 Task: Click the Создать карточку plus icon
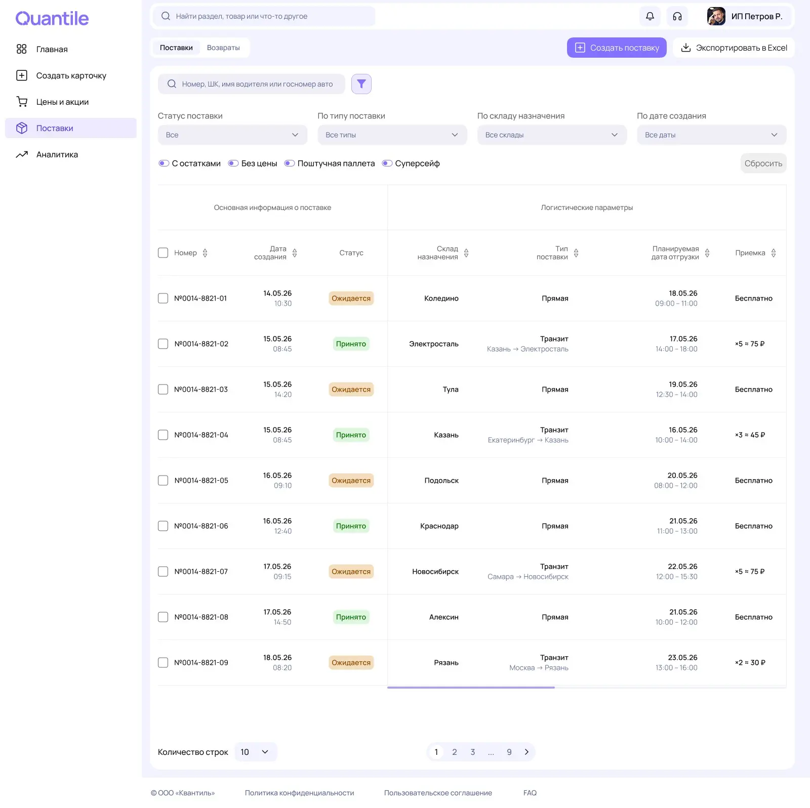[x=21, y=75]
